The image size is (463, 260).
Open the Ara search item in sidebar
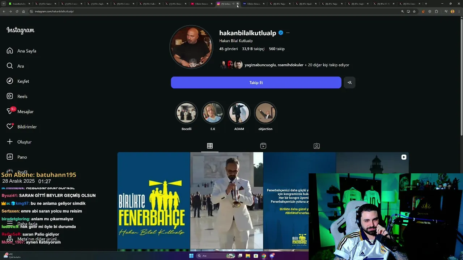tap(16, 66)
